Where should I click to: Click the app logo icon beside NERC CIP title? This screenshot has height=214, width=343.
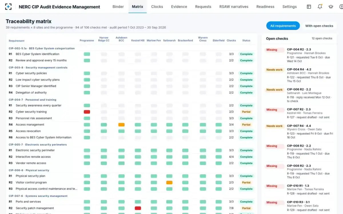click(x=9, y=7)
